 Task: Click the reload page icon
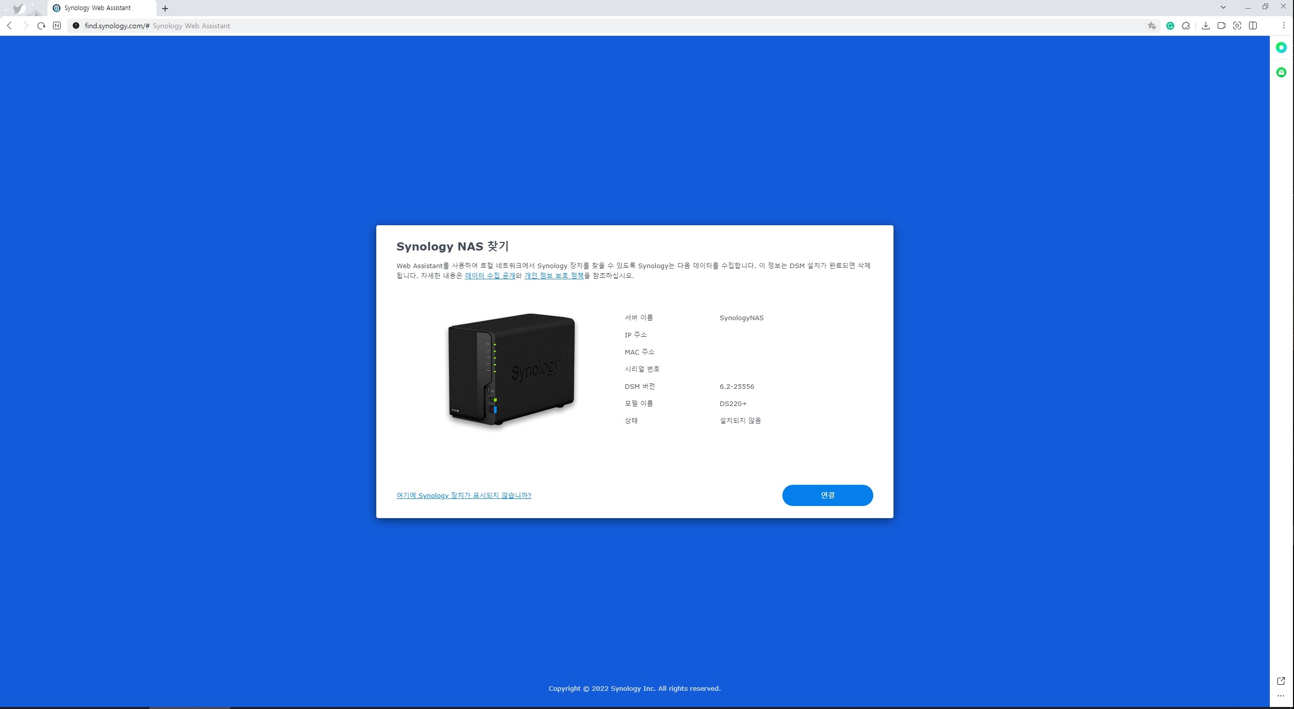[41, 25]
